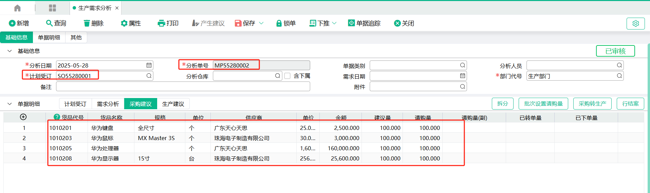Switch to 生产建议 detail tab
The width and height of the screenshot is (650, 193).
click(173, 104)
